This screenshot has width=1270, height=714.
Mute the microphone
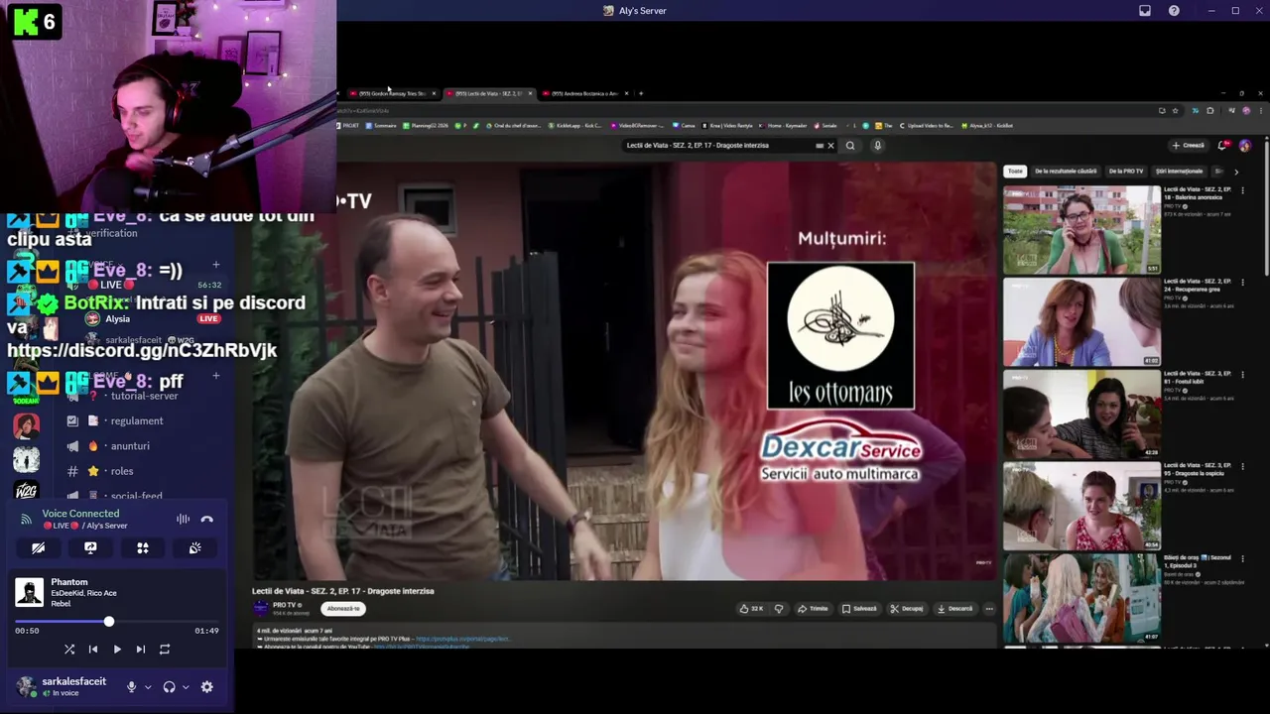click(x=131, y=687)
